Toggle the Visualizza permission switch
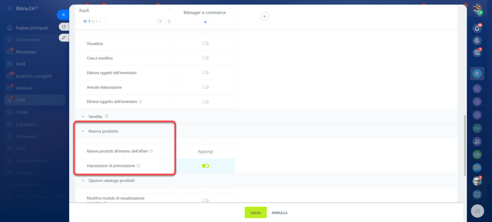Image resolution: width=492 pixels, height=222 pixels. tap(205, 44)
